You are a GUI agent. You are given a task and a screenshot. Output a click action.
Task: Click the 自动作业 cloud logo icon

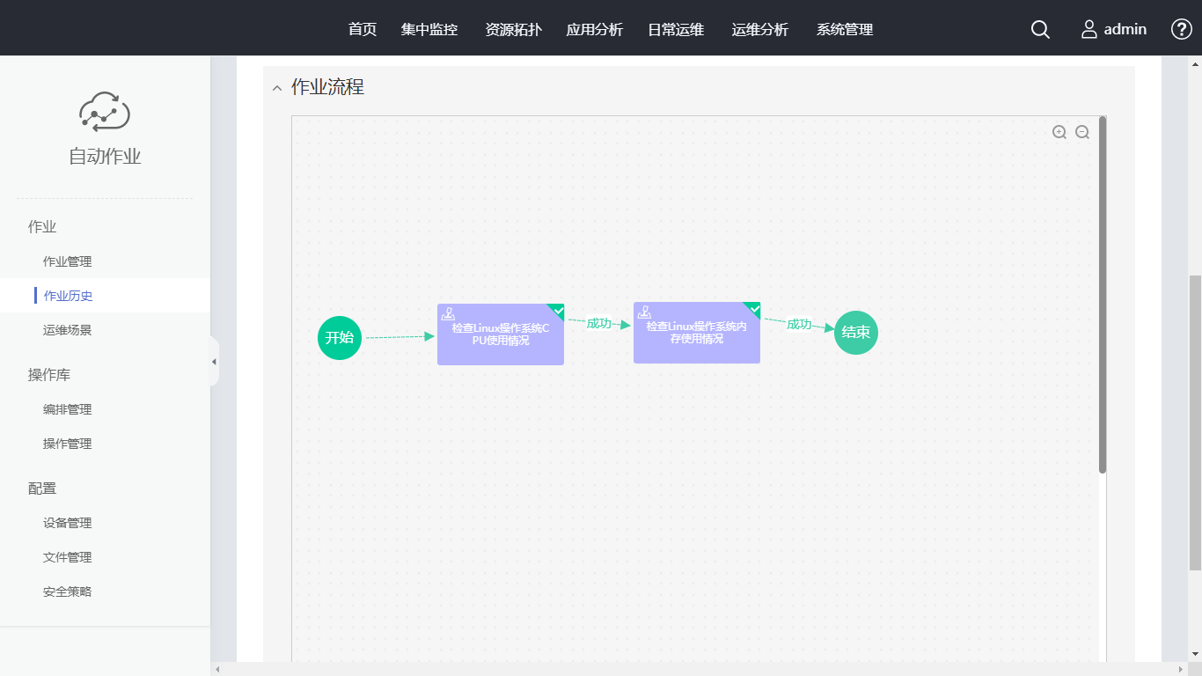105,112
